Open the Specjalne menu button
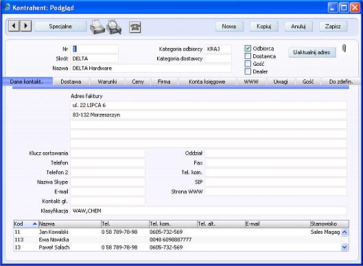This screenshot has height=266, width=363. (x=60, y=26)
